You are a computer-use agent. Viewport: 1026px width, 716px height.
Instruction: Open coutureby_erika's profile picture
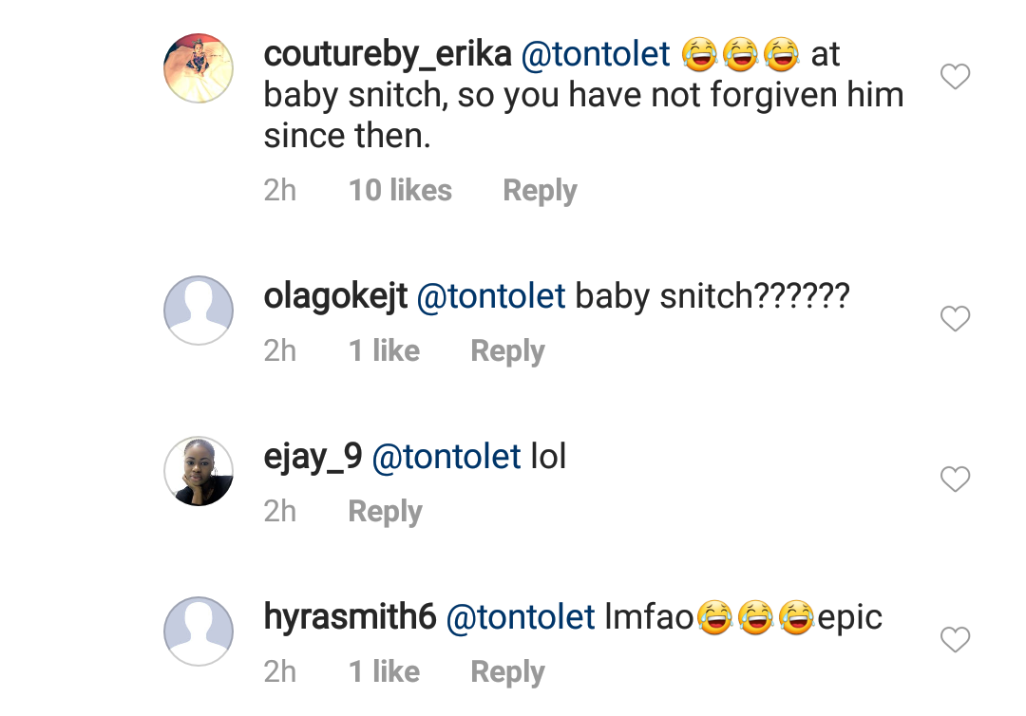(x=199, y=67)
